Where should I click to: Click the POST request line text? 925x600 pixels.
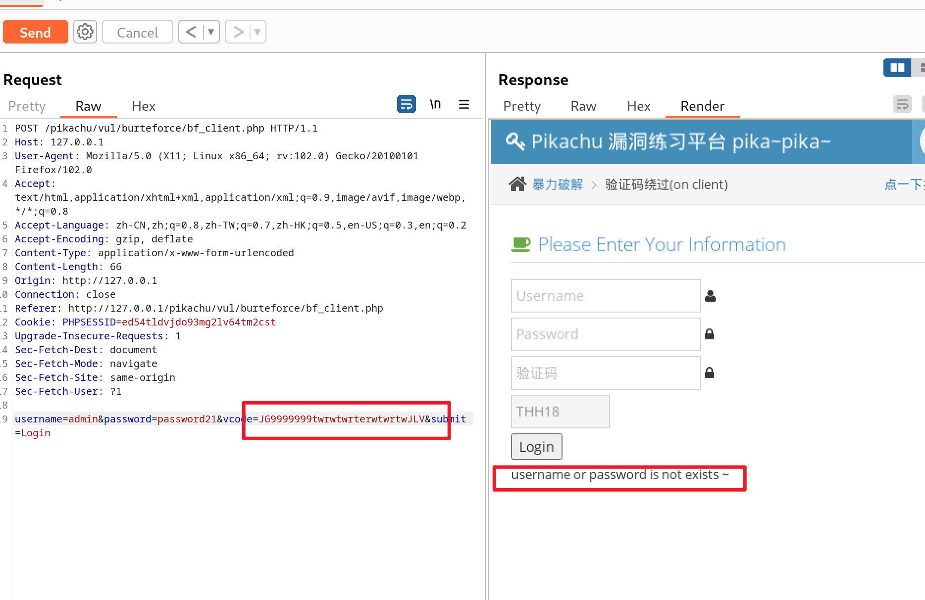pyautogui.click(x=166, y=128)
